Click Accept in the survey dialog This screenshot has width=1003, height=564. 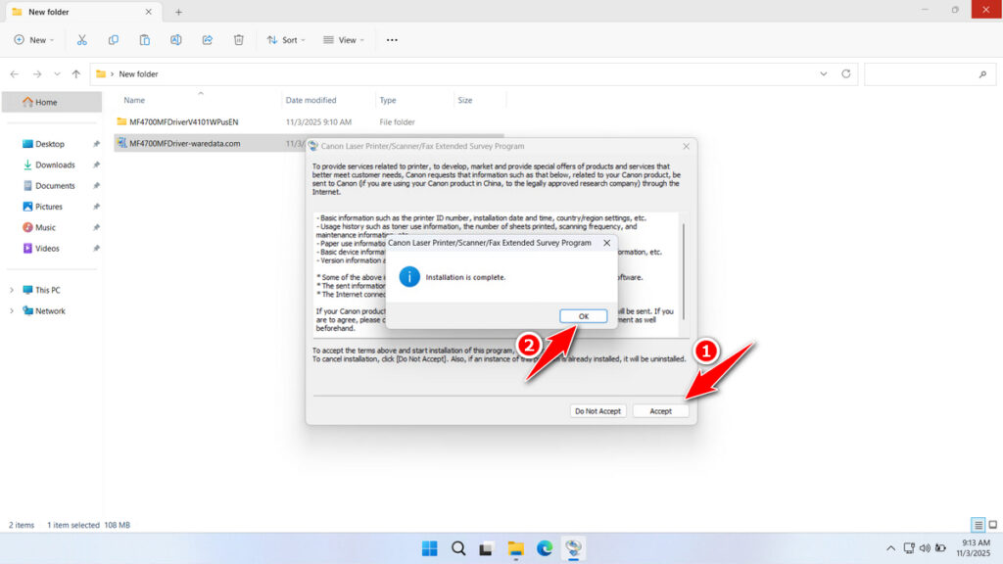(661, 411)
